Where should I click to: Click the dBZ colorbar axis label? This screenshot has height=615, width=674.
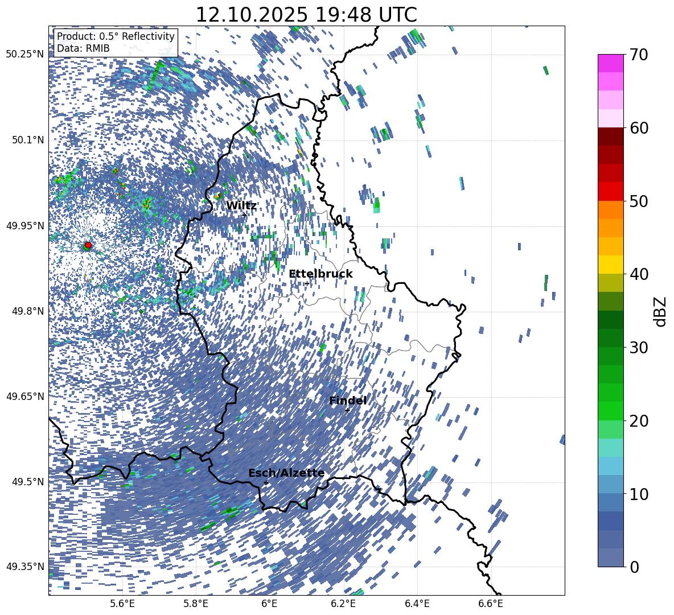point(661,311)
